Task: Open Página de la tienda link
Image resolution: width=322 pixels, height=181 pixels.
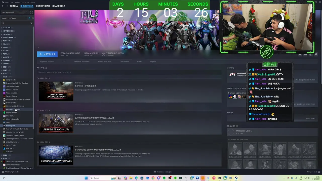Action: [47, 62]
